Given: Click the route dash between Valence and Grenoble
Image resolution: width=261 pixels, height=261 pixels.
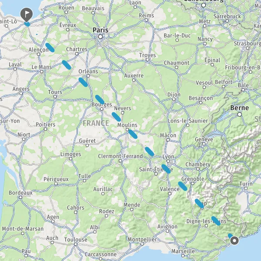Looking at the screenshot, I should [183, 186].
